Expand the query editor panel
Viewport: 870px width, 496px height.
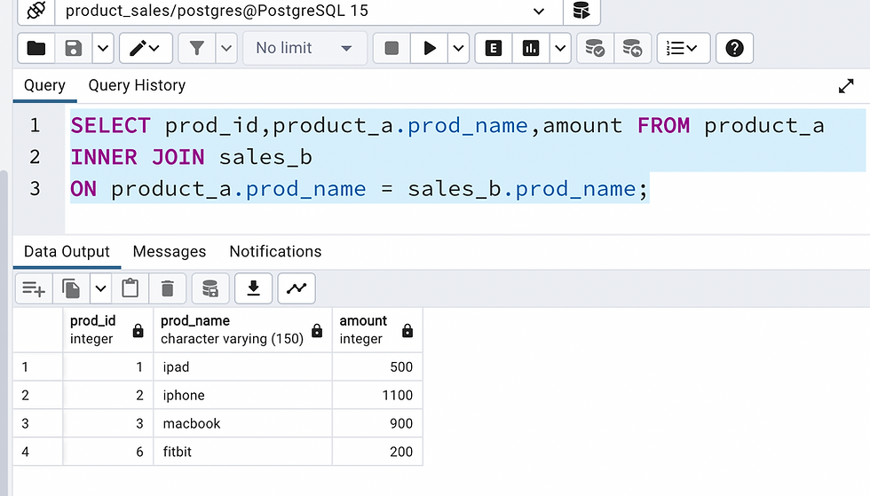point(846,86)
